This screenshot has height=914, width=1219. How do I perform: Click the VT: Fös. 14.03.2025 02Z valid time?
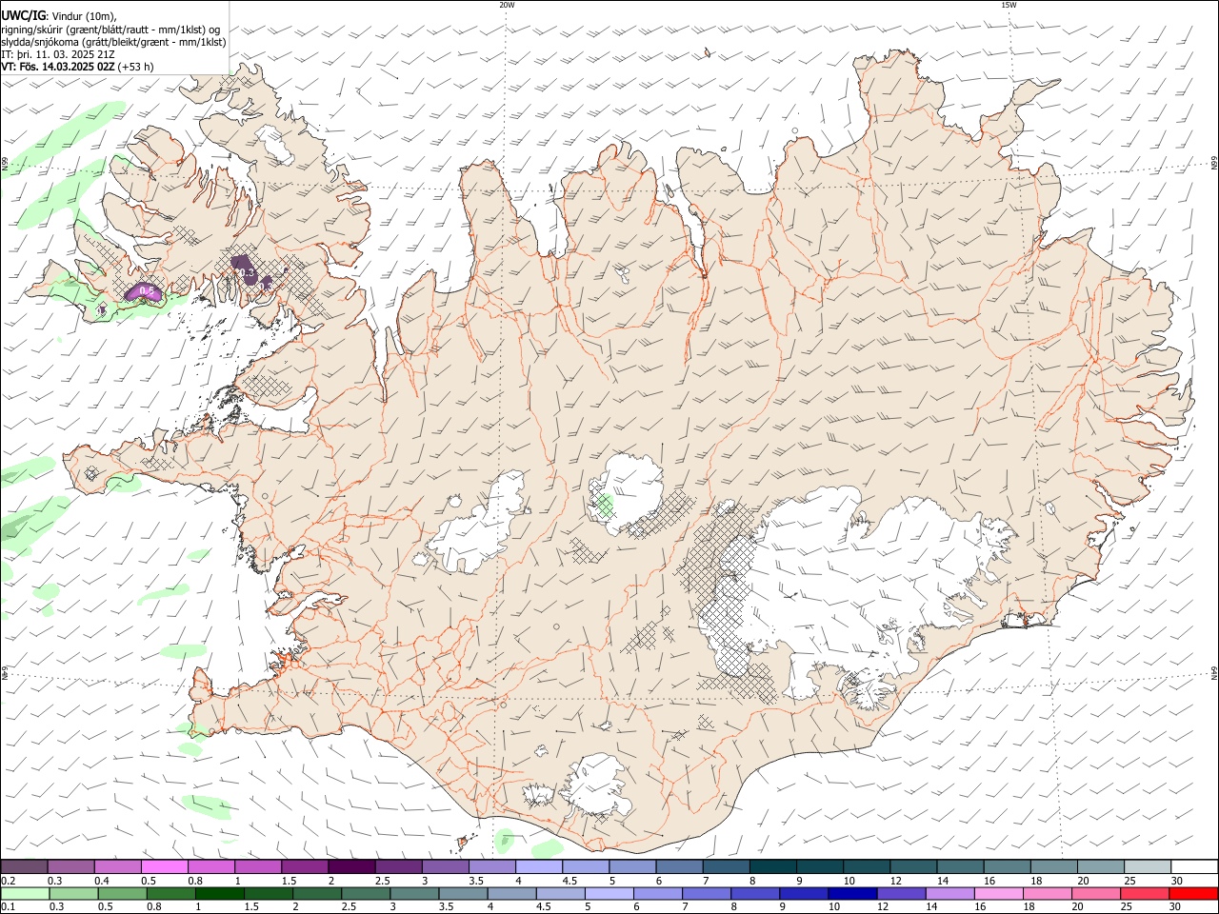(78, 67)
